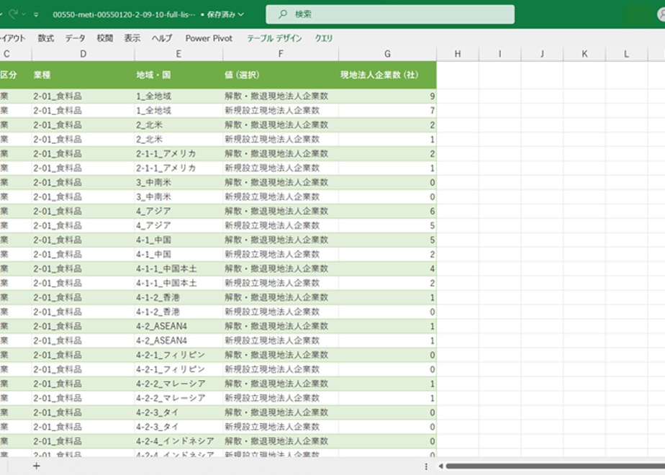Viewport: 665px width, 475px height.
Task: Select 2-01_食料品 in the first data row
Action: coord(83,96)
